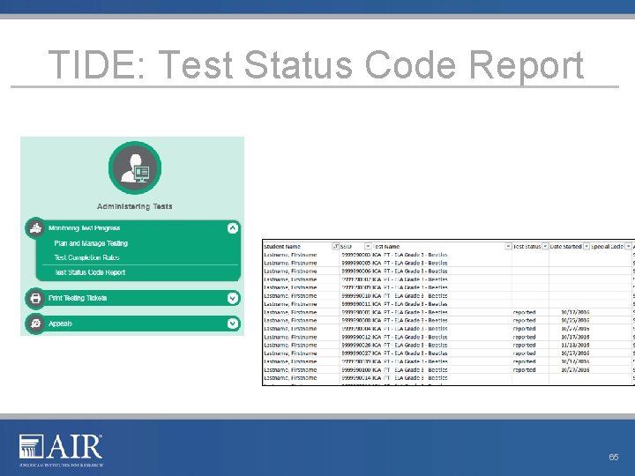Viewport: 635px width, 476px height.
Task: Click the Special Code column header
Action: [x=607, y=247]
